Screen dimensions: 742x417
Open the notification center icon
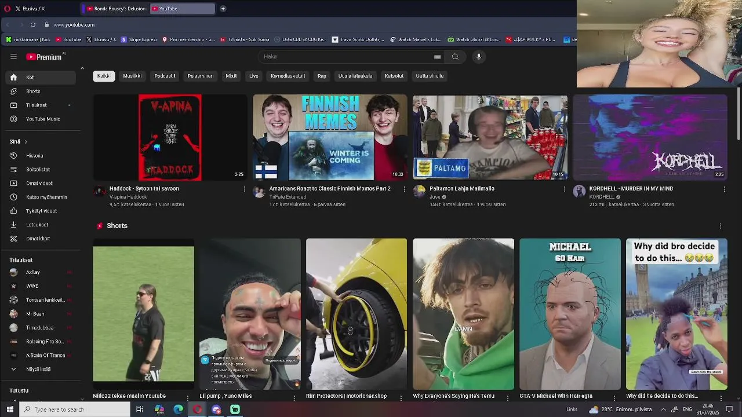pos(729,409)
